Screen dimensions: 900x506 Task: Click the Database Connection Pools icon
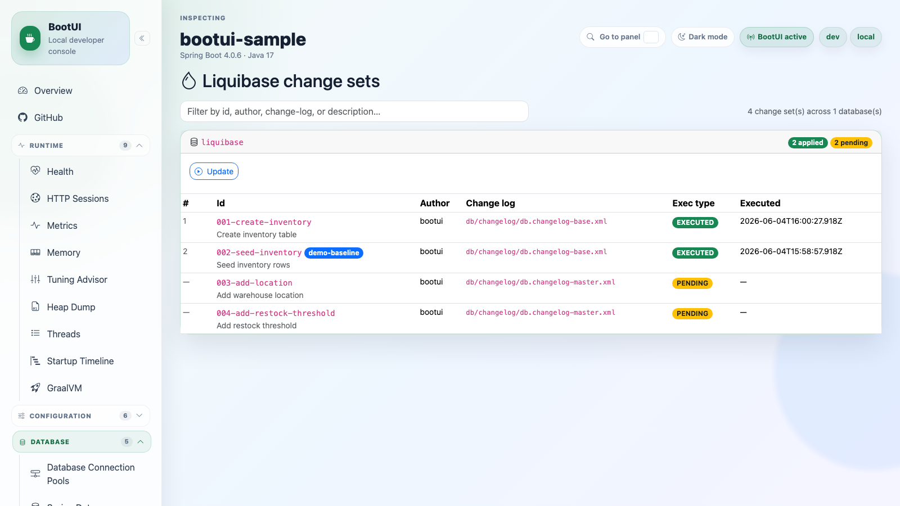35,473
